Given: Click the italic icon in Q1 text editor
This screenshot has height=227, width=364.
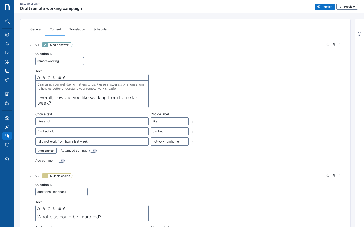Looking at the screenshot, I should tap(49, 78).
